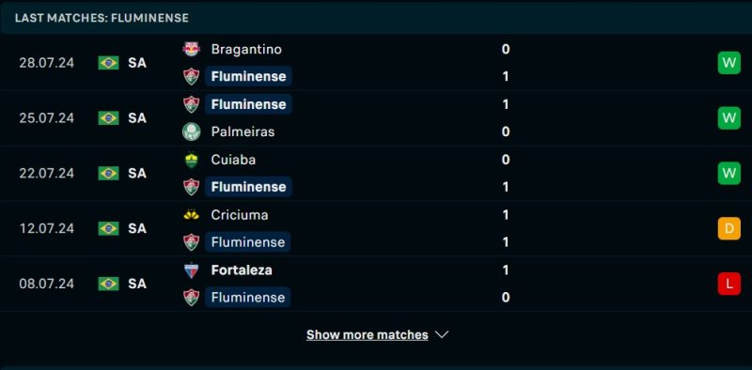Select highlighted Fluminense name in Cuiaba match

(x=248, y=187)
